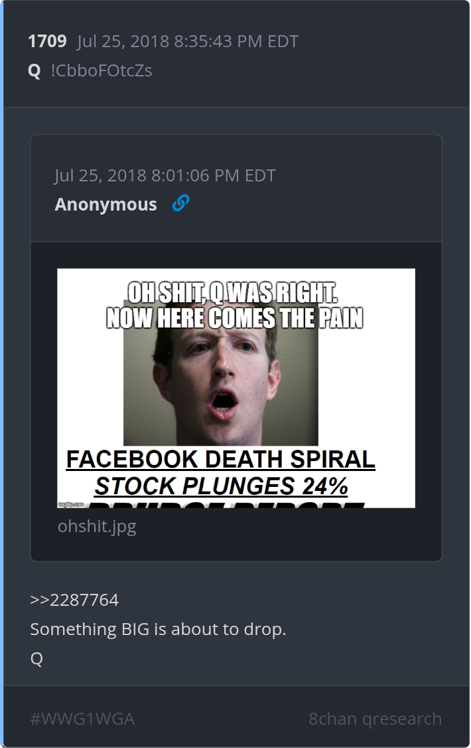Click the Q signature line under the message
Image resolution: width=471 pixels, height=748 pixels.
click(36, 659)
